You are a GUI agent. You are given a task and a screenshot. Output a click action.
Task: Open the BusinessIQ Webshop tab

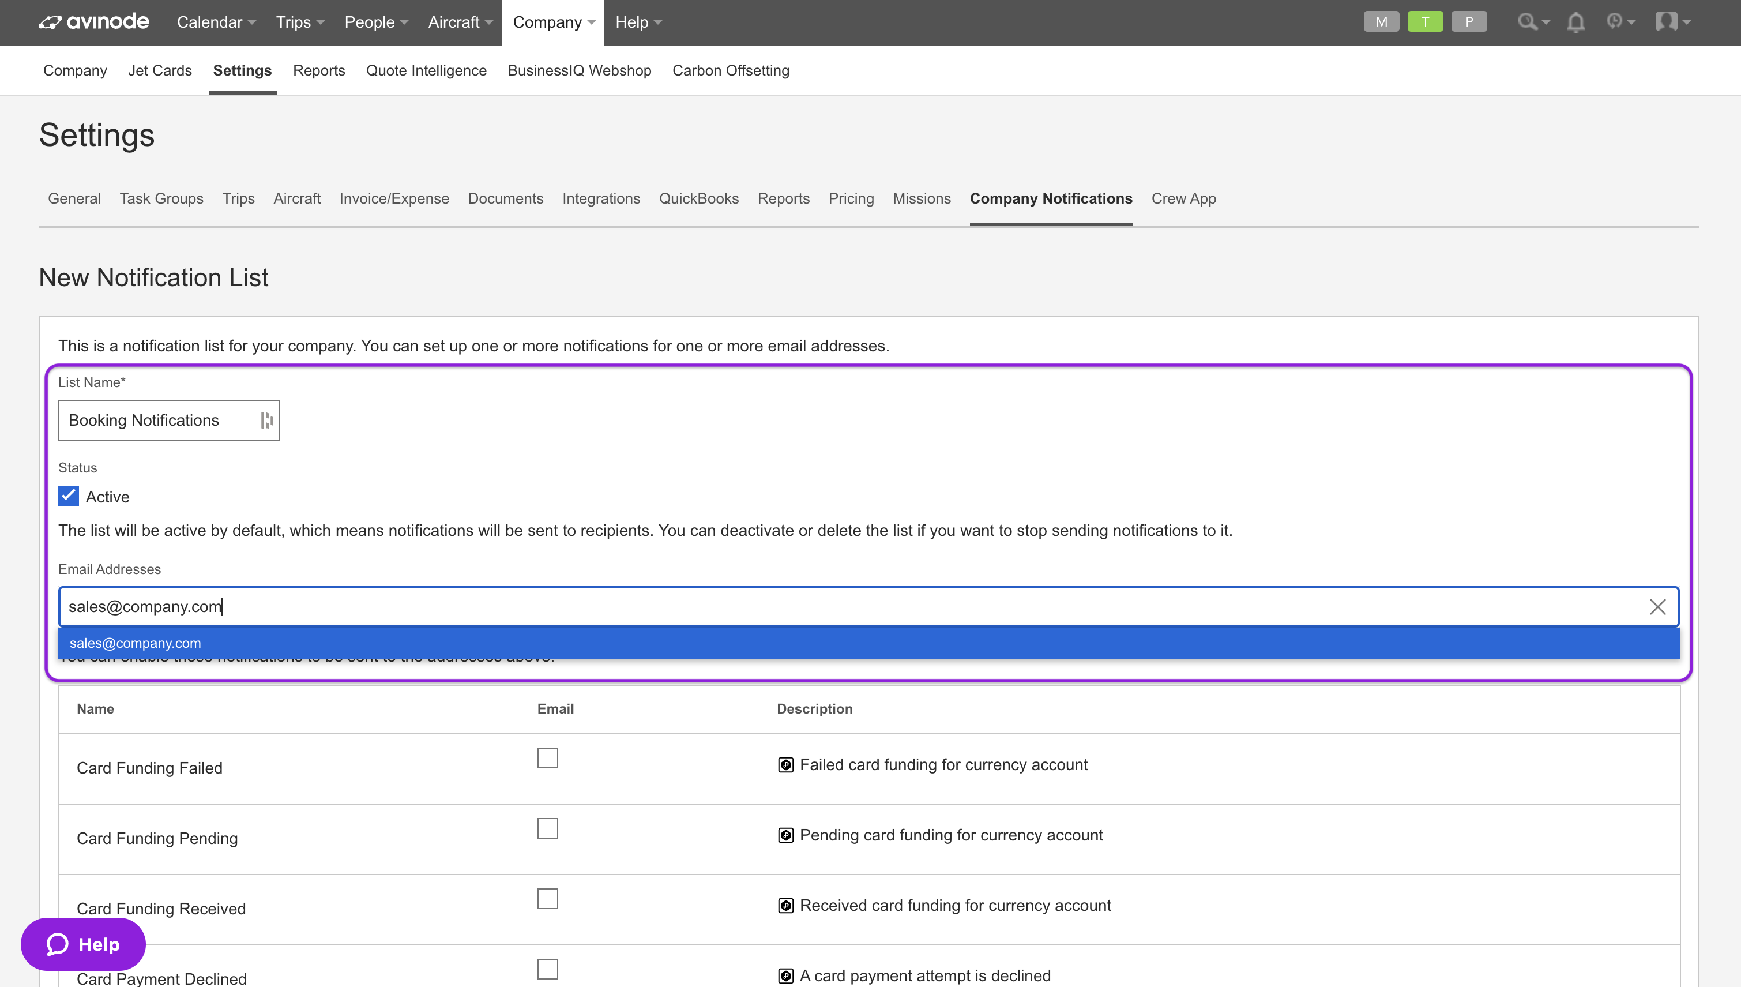pyautogui.click(x=580, y=70)
